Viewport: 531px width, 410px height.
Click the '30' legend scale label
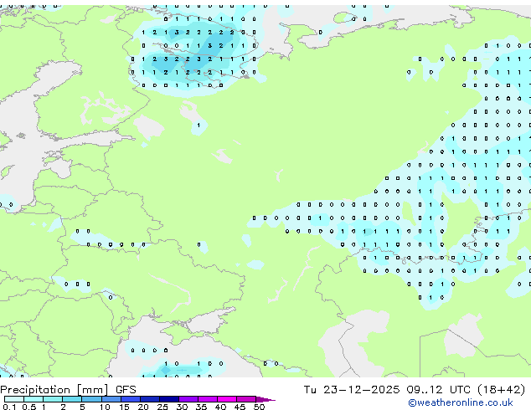[x=182, y=407]
